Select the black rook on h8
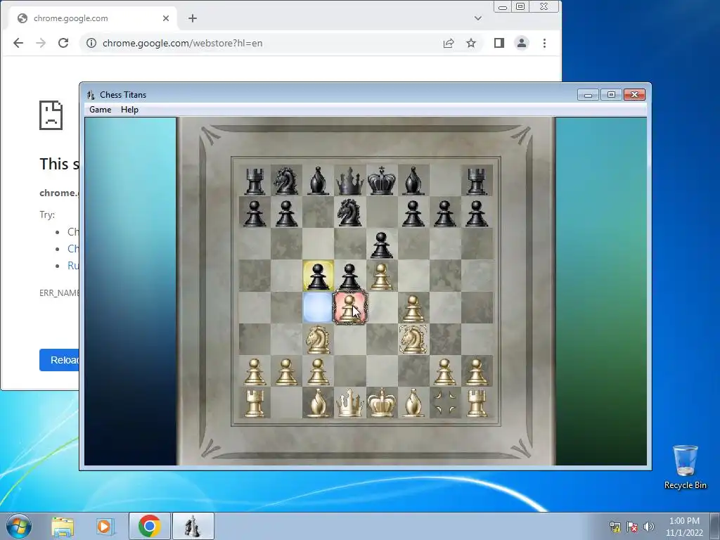 click(477, 181)
